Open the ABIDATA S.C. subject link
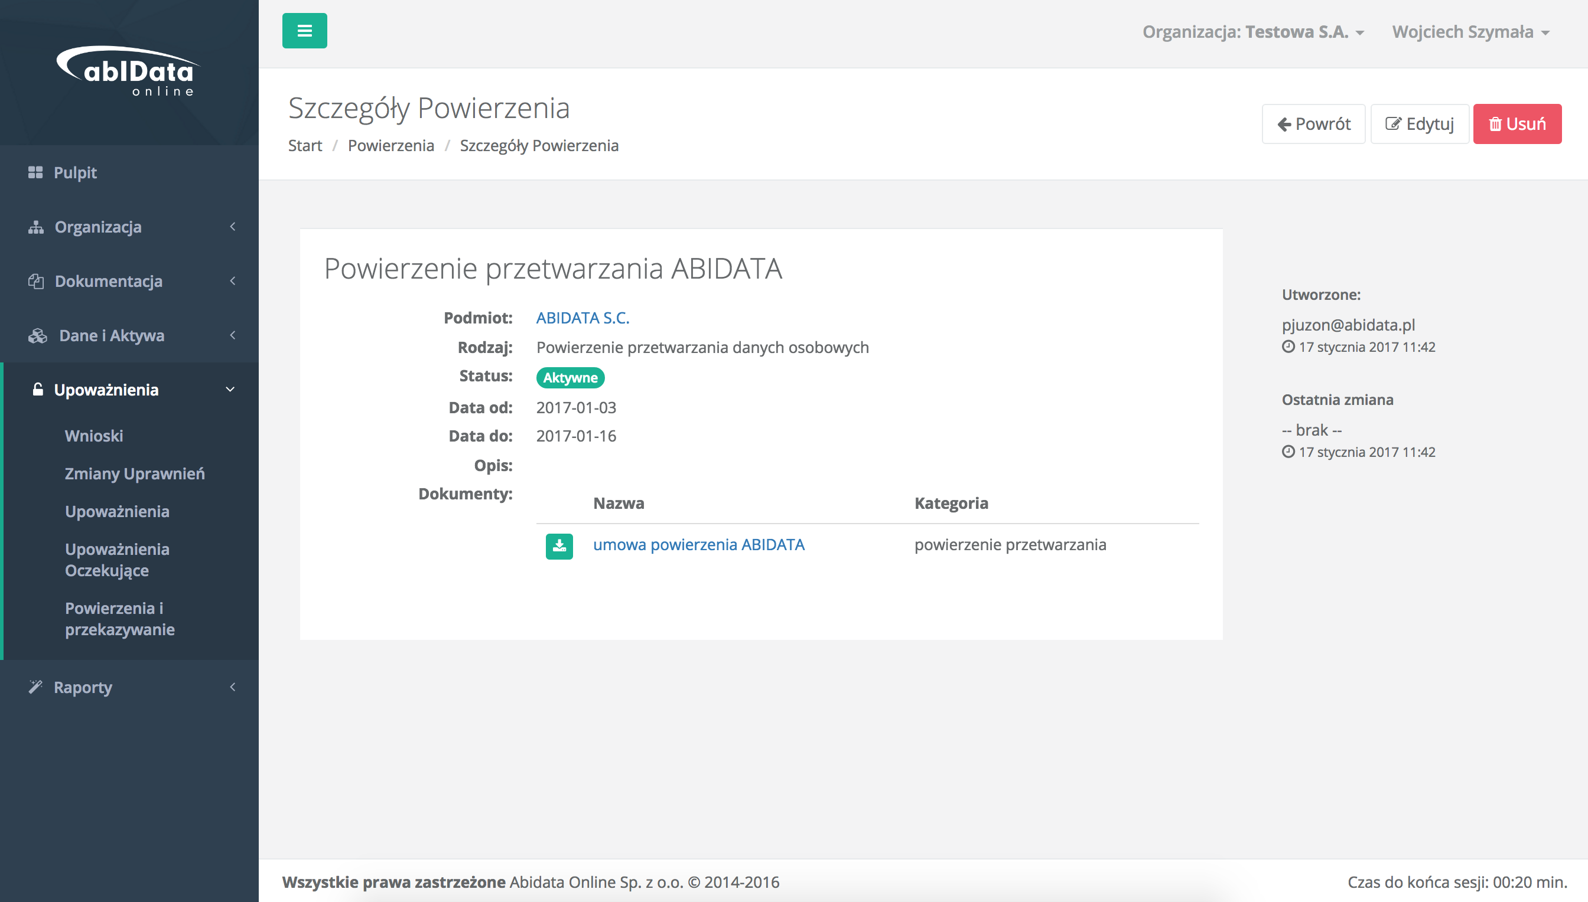Image resolution: width=1588 pixels, height=902 pixels. coord(583,318)
